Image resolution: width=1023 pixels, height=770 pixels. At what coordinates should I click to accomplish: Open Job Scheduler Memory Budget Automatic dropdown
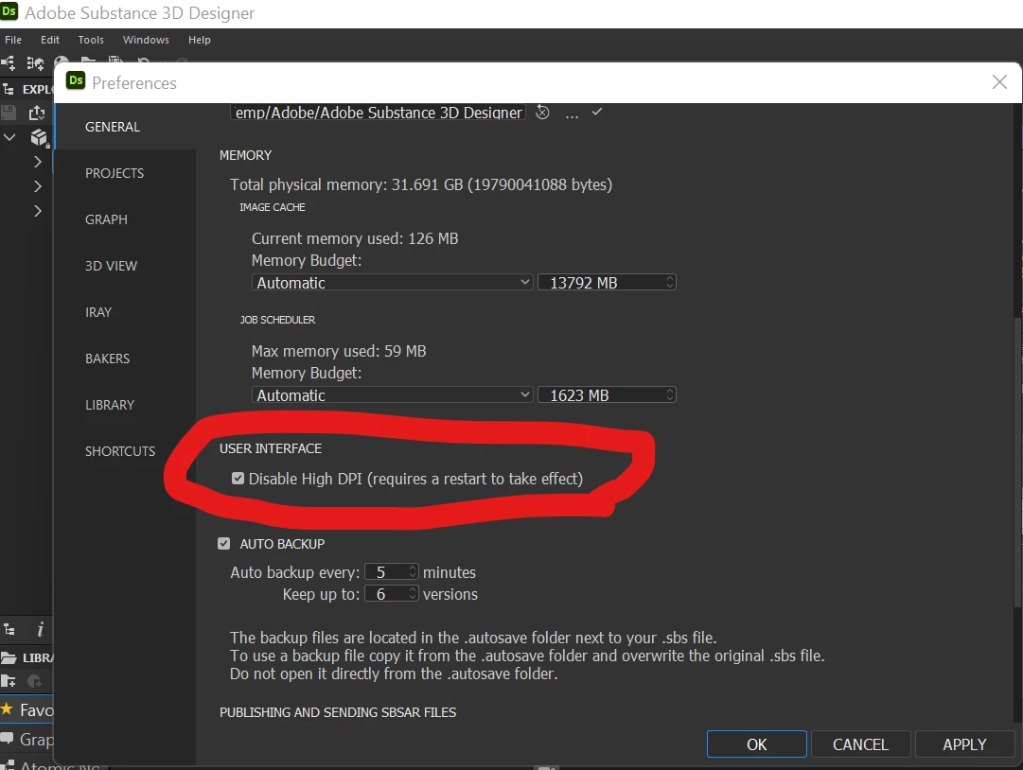click(x=392, y=395)
